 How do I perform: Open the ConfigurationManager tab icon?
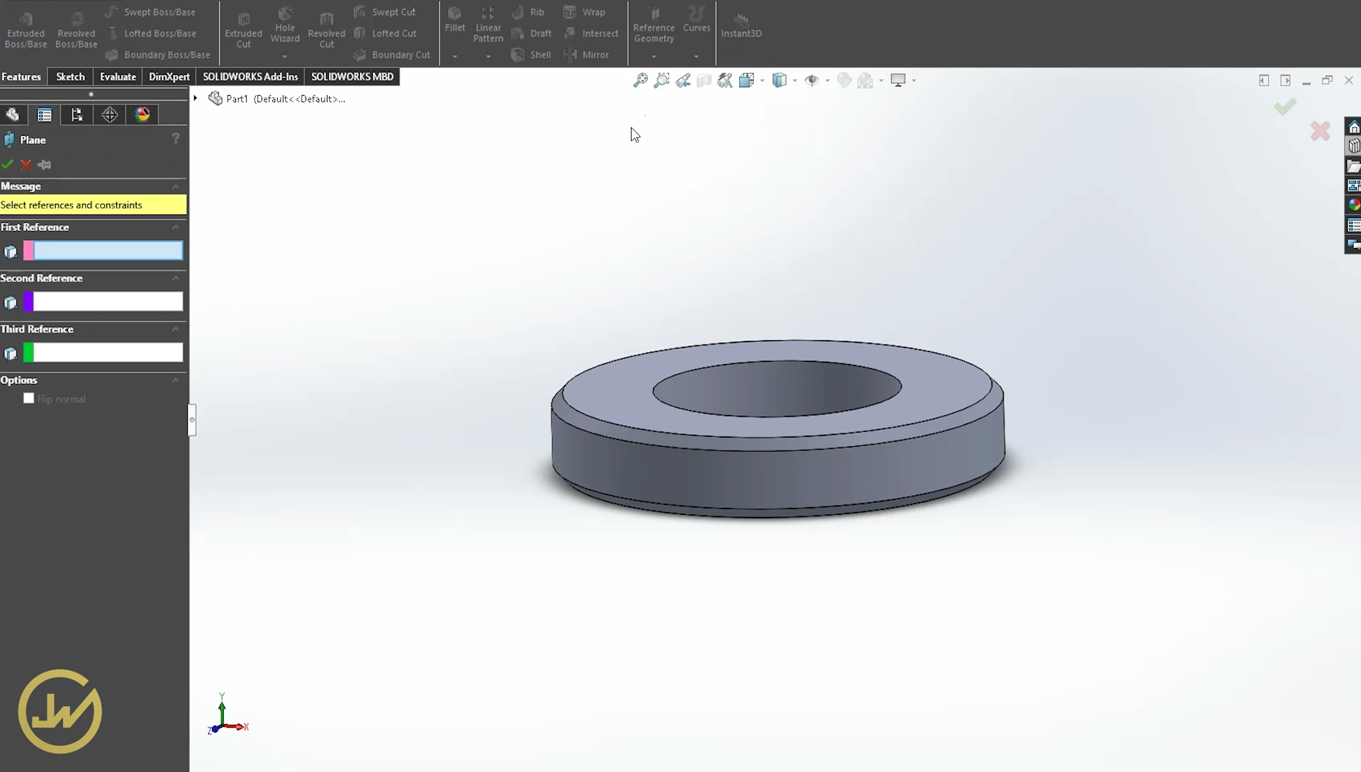(77, 115)
